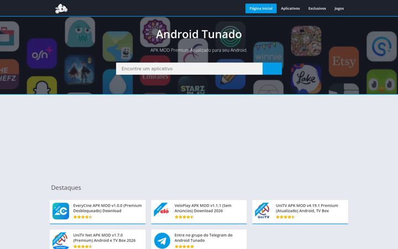Viewport: 398px width, 249px height.
Task: Click the VeloPlay app icon
Action: pos(161,210)
